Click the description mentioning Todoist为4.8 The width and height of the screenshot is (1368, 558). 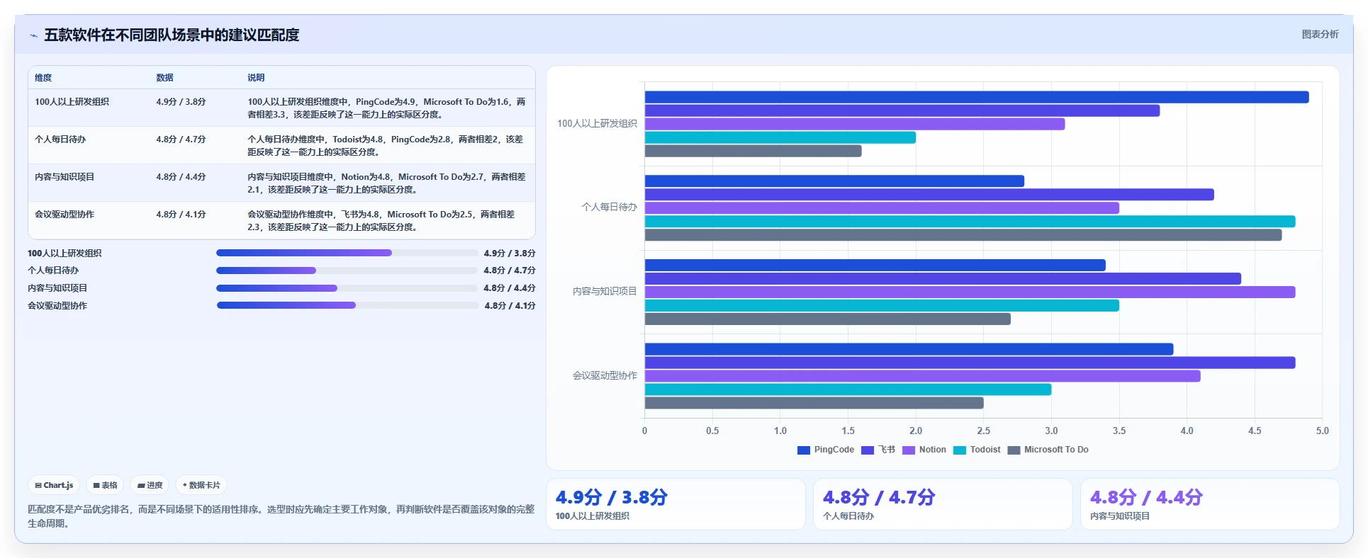coord(387,146)
